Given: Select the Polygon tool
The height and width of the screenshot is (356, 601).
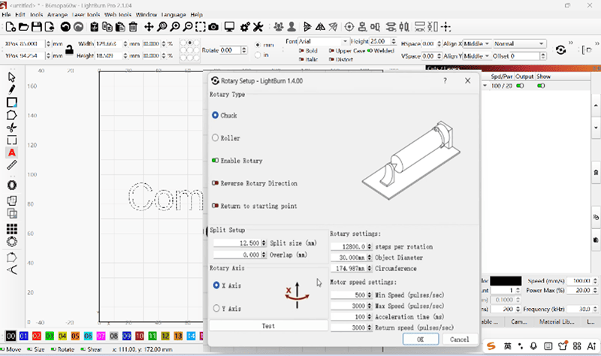Looking at the screenshot, I should pyautogui.click(x=11, y=115).
